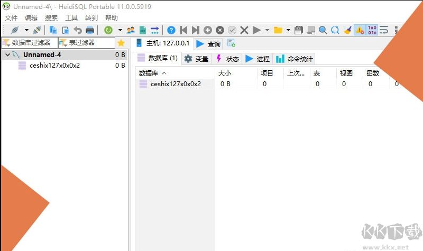The height and width of the screenshot is (251, 423).
Task: Select ceshix127x0x0x2 row in database grid
Action: [176, 84]
